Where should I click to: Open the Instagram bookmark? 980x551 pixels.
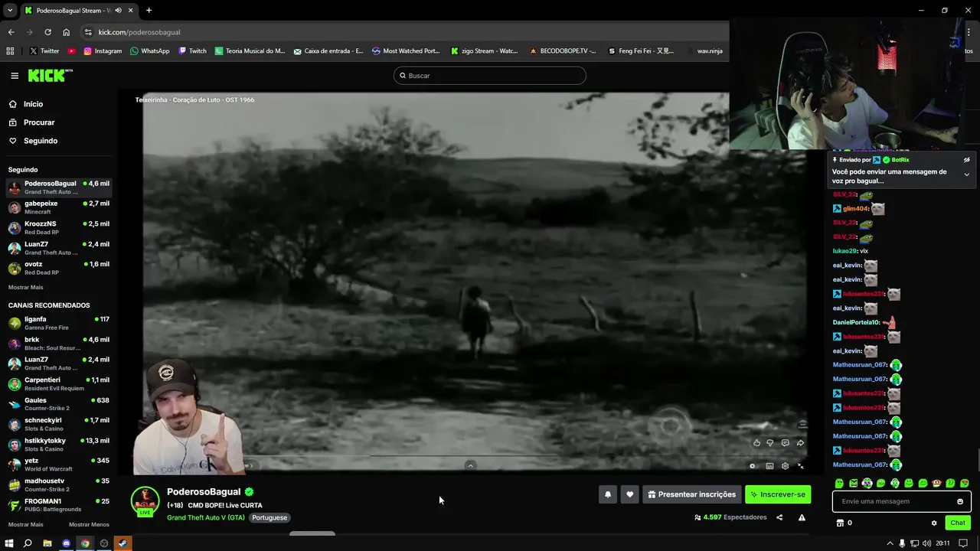point(103,51)
